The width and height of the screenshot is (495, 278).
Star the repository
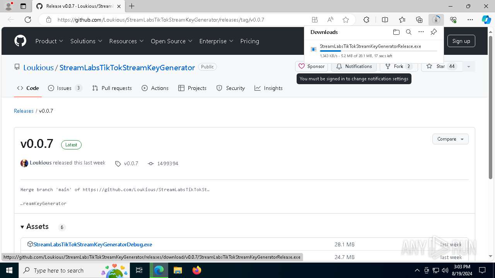tap(442, 66)
